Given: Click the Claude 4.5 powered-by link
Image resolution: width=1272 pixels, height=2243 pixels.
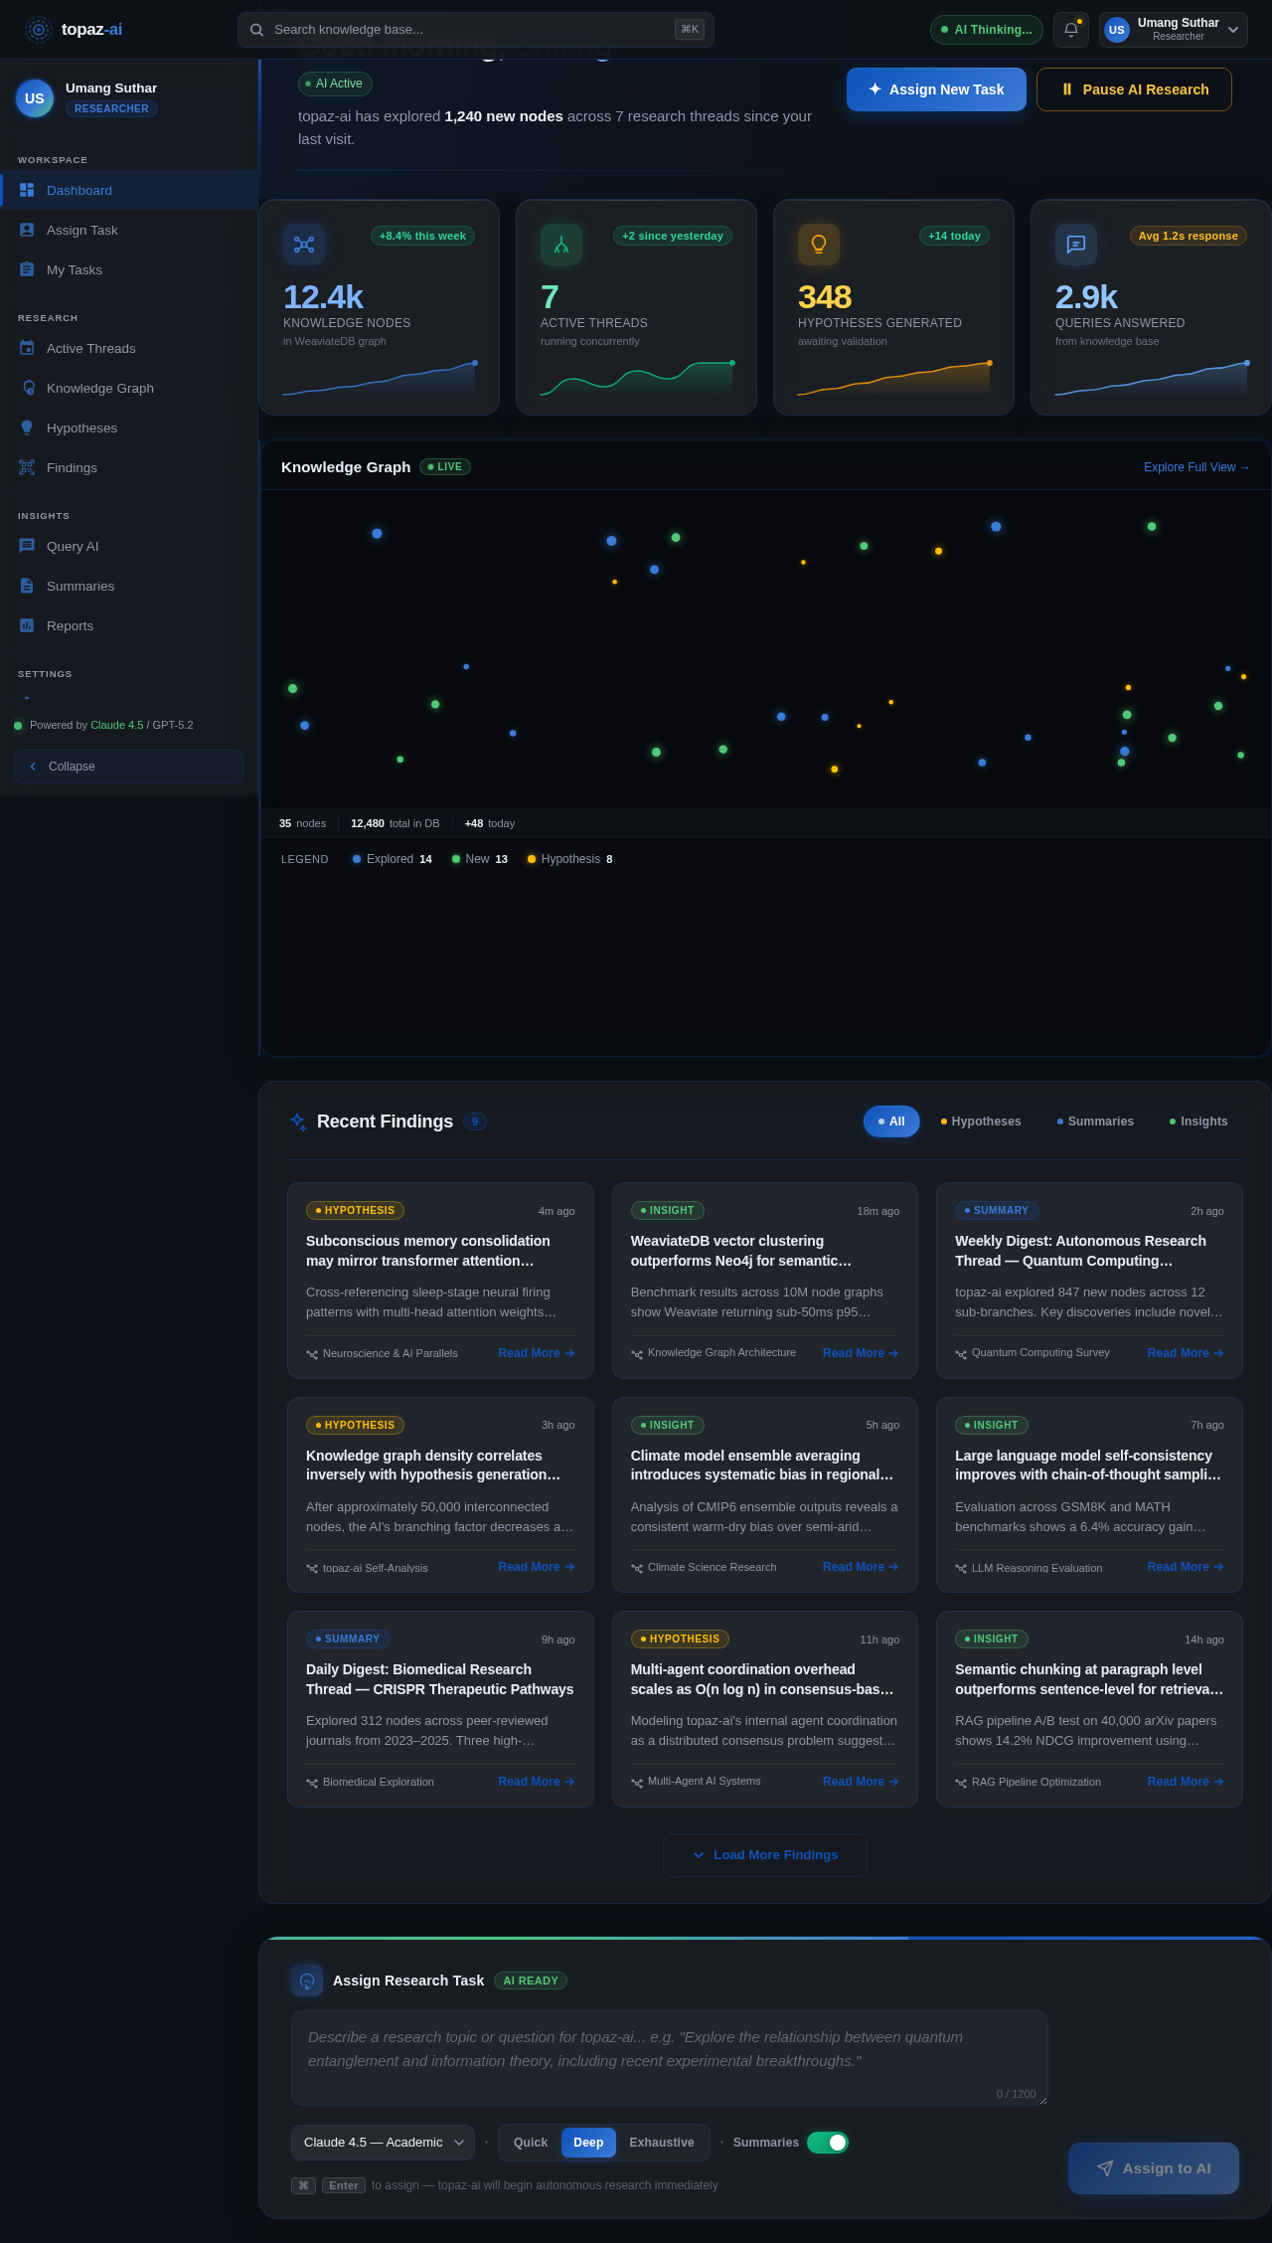Looking at the screenshot, I should pos(116,725).
